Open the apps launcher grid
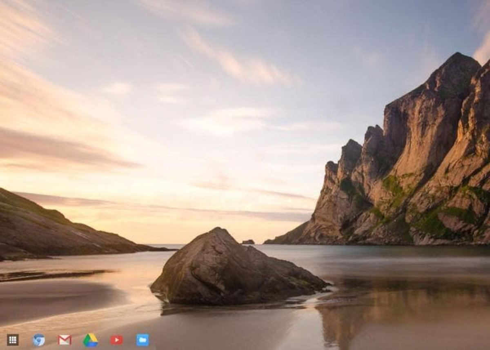 coord(13,340)
